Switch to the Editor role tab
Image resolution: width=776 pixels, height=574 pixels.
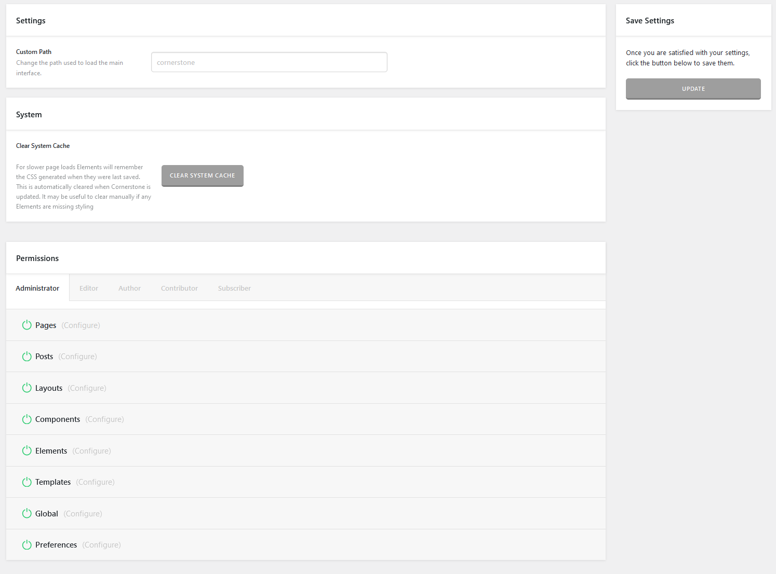pos(89,289)
